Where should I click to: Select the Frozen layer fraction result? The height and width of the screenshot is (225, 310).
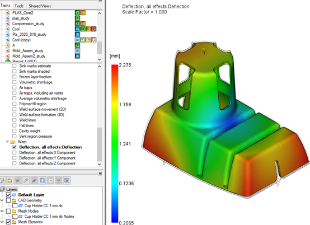click(35, 77)
